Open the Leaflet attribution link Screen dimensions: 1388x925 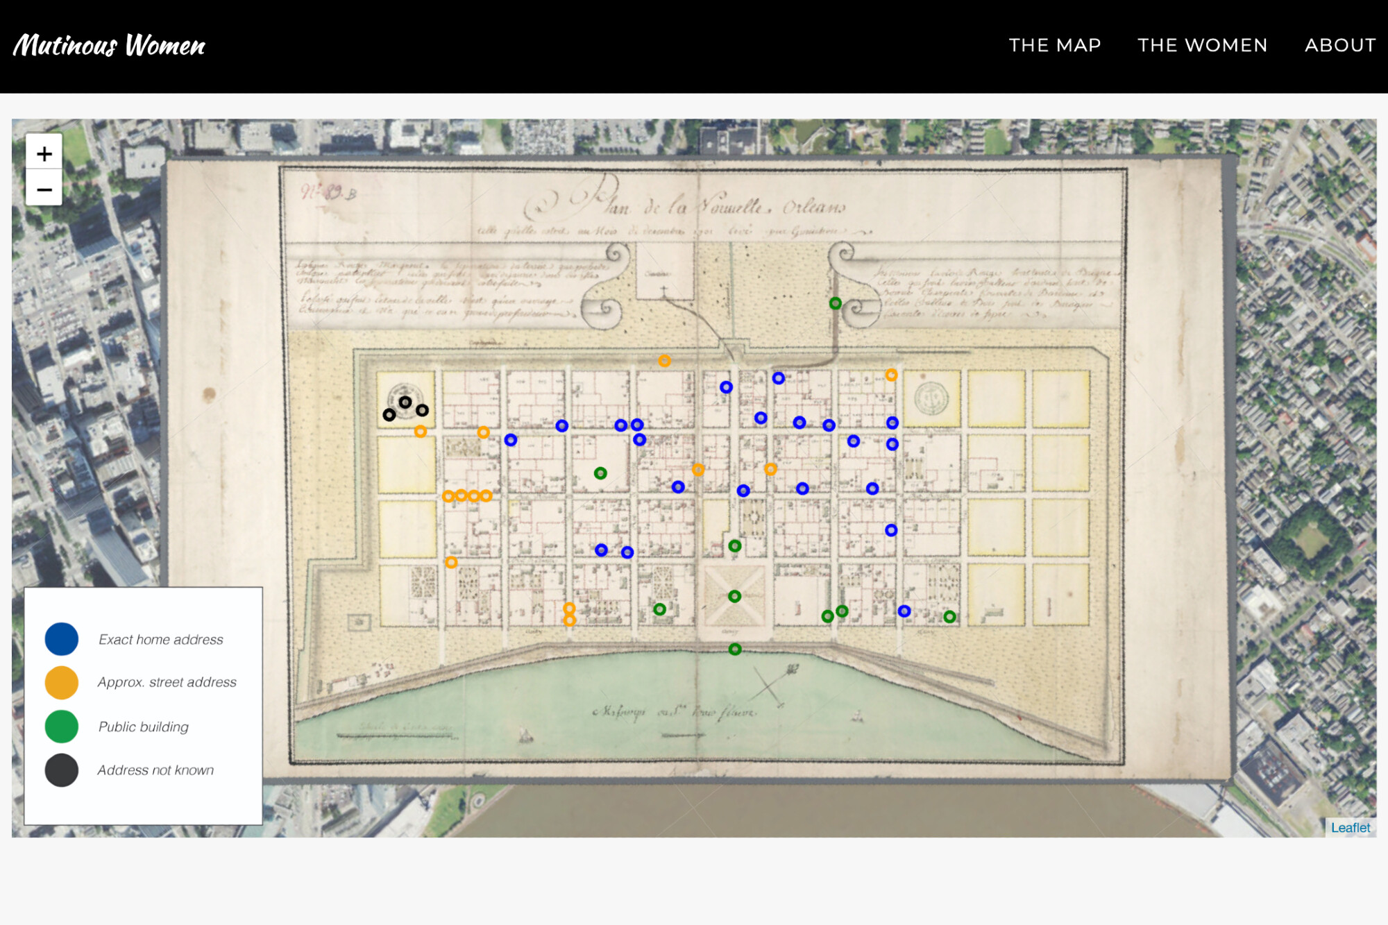tap(1350, 827)
